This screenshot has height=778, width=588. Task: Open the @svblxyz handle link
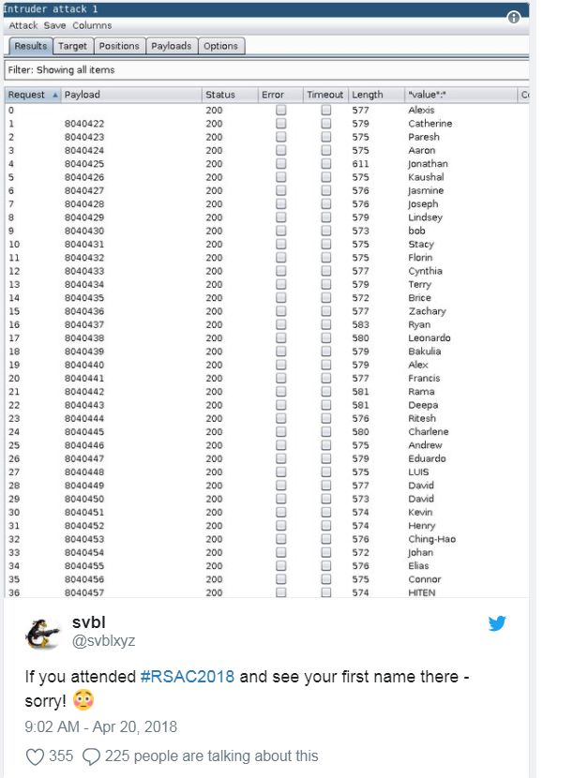pyautogui.click(x=105, y=642)
